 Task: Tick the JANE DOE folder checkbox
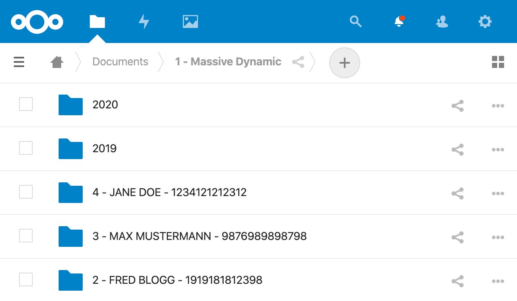(26, 192)
